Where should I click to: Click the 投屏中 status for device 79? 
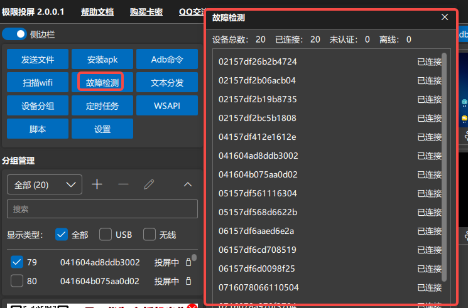click(x=166, y=262)
